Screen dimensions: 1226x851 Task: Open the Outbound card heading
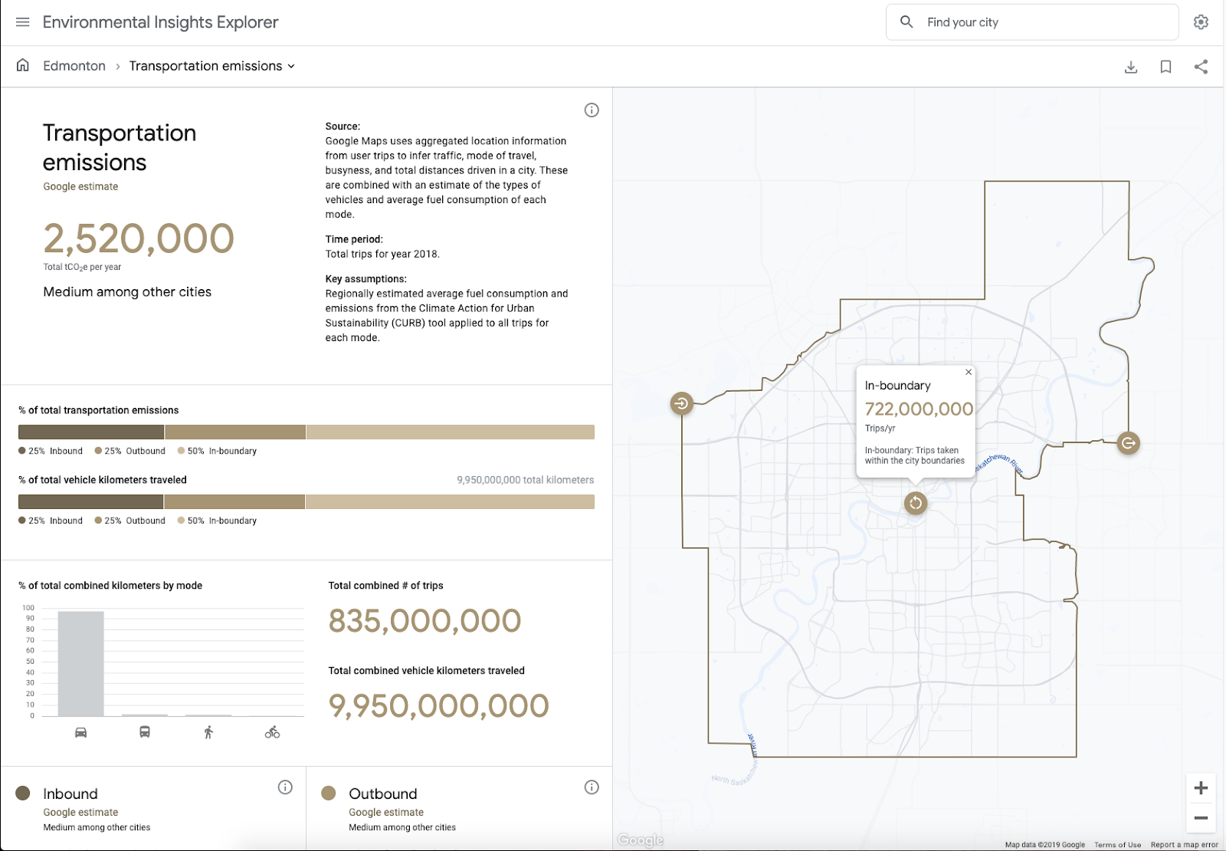pyautogui.click(x=383, y=793)
